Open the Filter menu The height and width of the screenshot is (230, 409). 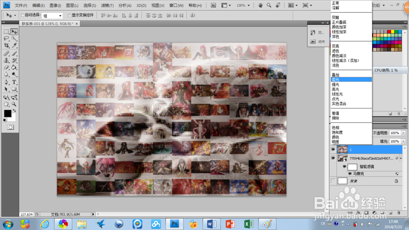pos(107,5)
